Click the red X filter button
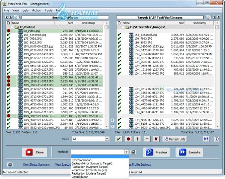 156,139
